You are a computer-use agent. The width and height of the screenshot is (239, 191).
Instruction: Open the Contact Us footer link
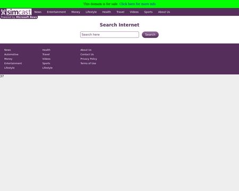87,55
